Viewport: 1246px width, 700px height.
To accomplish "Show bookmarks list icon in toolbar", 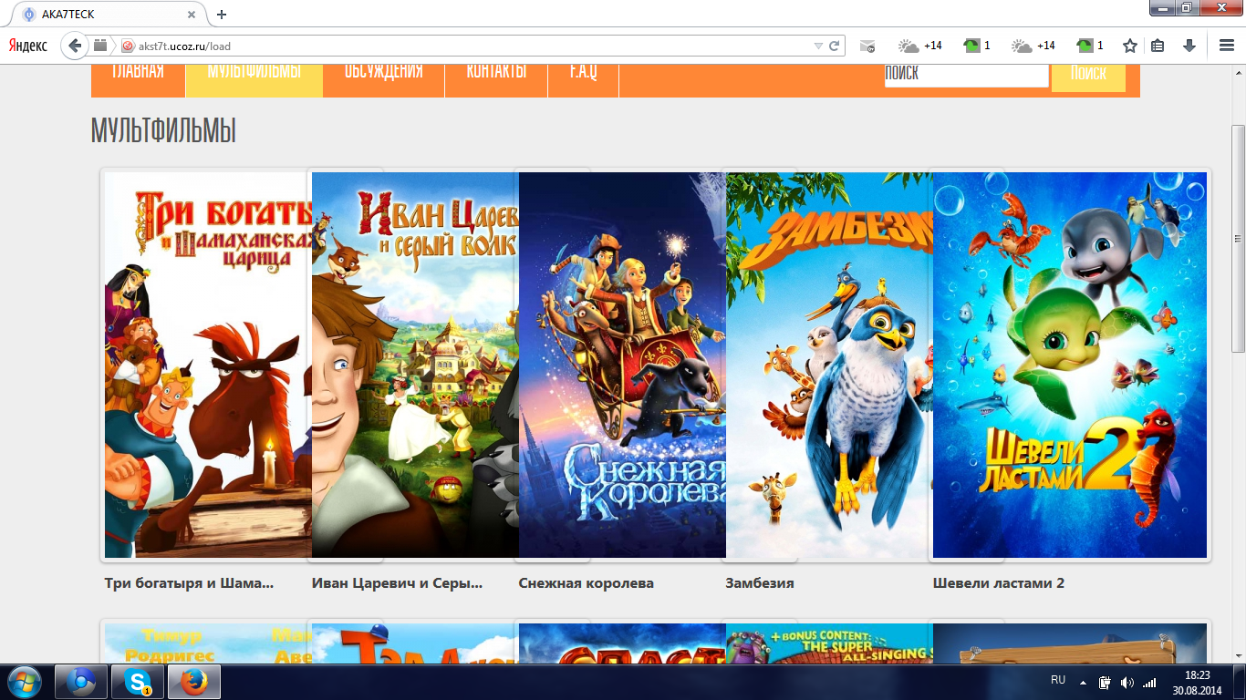I will (x=1158, y=46).
